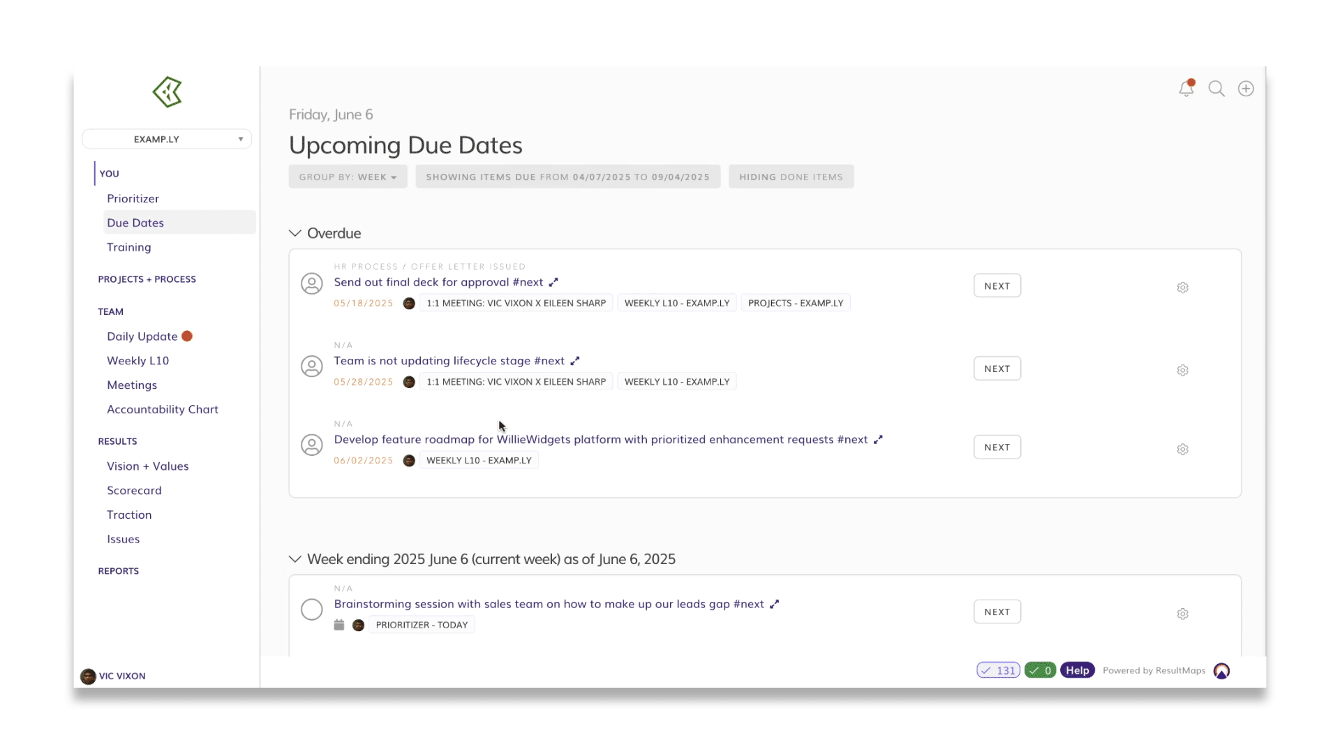Click the red status dot next to Daily Update
The image size is (1340, 754).
pyautogui.click(x=187, y=336)
